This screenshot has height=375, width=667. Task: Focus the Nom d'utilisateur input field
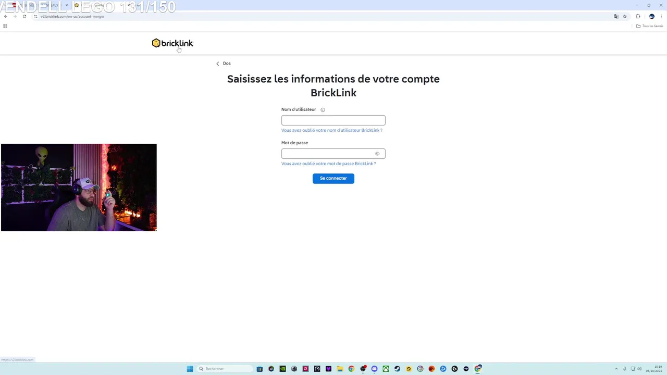click(x=333, y=120)
